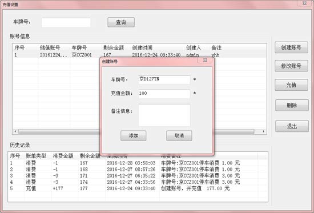314x213 pixels.
Task: Select history row dated 2016-12-27 06:35:22
Action: [138, 176]
